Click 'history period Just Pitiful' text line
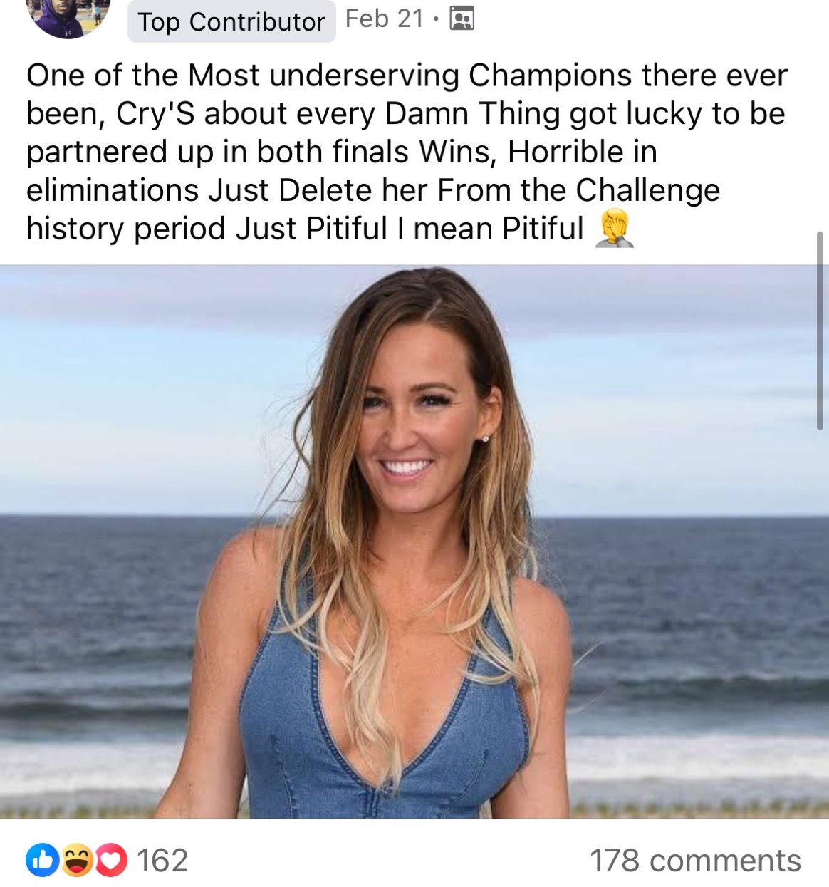Screen dimensions: 829x887 click(206, 229)
